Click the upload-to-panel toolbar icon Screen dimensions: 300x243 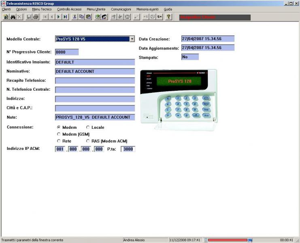113,17
